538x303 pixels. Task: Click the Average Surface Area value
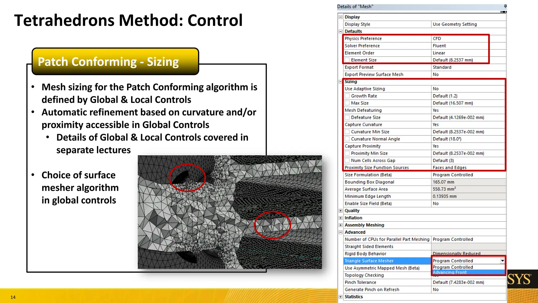point(469,189)
